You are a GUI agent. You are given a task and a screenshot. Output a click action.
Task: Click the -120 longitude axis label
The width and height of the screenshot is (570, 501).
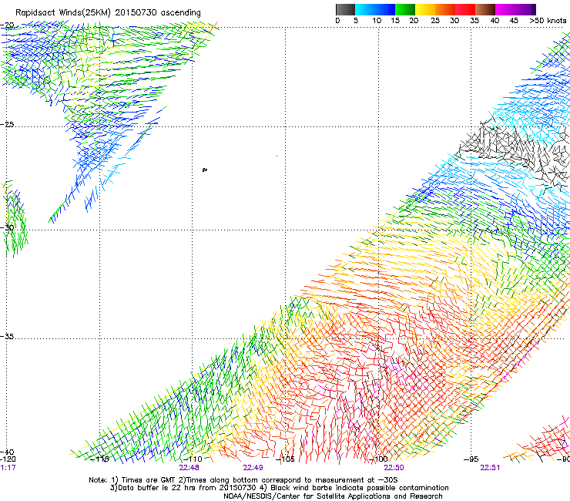(8, 459)
